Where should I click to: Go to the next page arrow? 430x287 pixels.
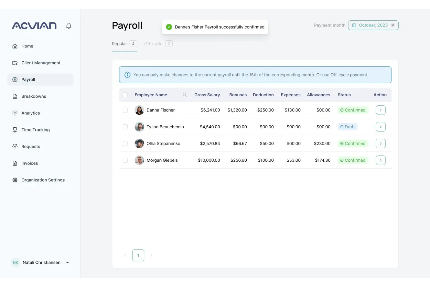(x=151, y=255)
